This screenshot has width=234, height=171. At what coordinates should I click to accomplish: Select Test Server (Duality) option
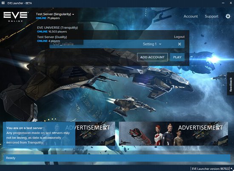point(52,39)
